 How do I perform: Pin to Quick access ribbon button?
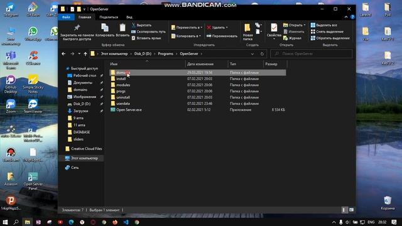click(x=77, y=32)
